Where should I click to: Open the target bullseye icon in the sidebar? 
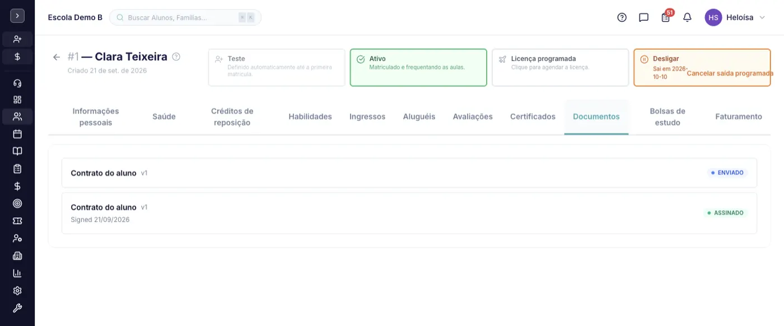17,203
